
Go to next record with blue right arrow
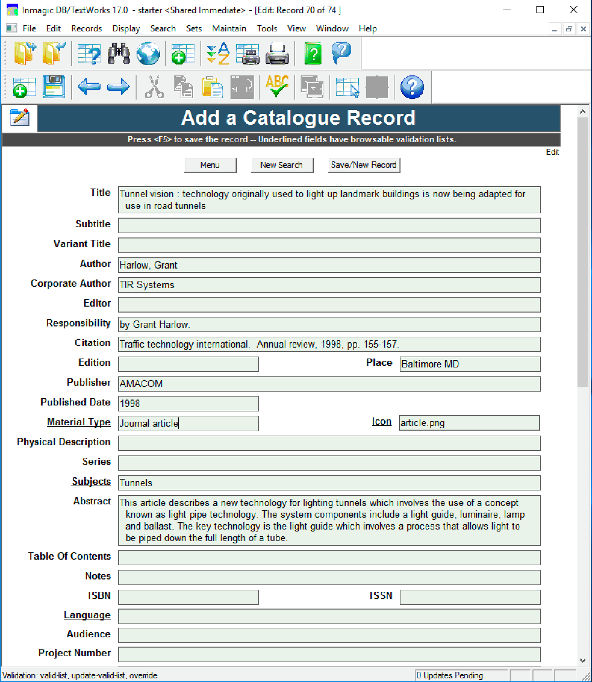(x=118, y=87)
